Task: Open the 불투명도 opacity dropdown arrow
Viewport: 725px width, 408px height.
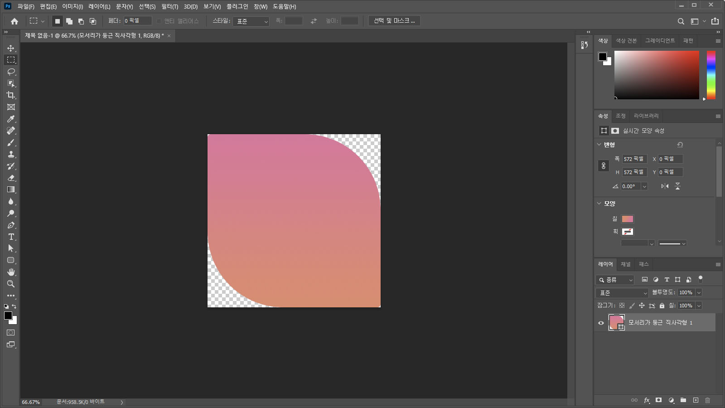Action: [699, 293]
